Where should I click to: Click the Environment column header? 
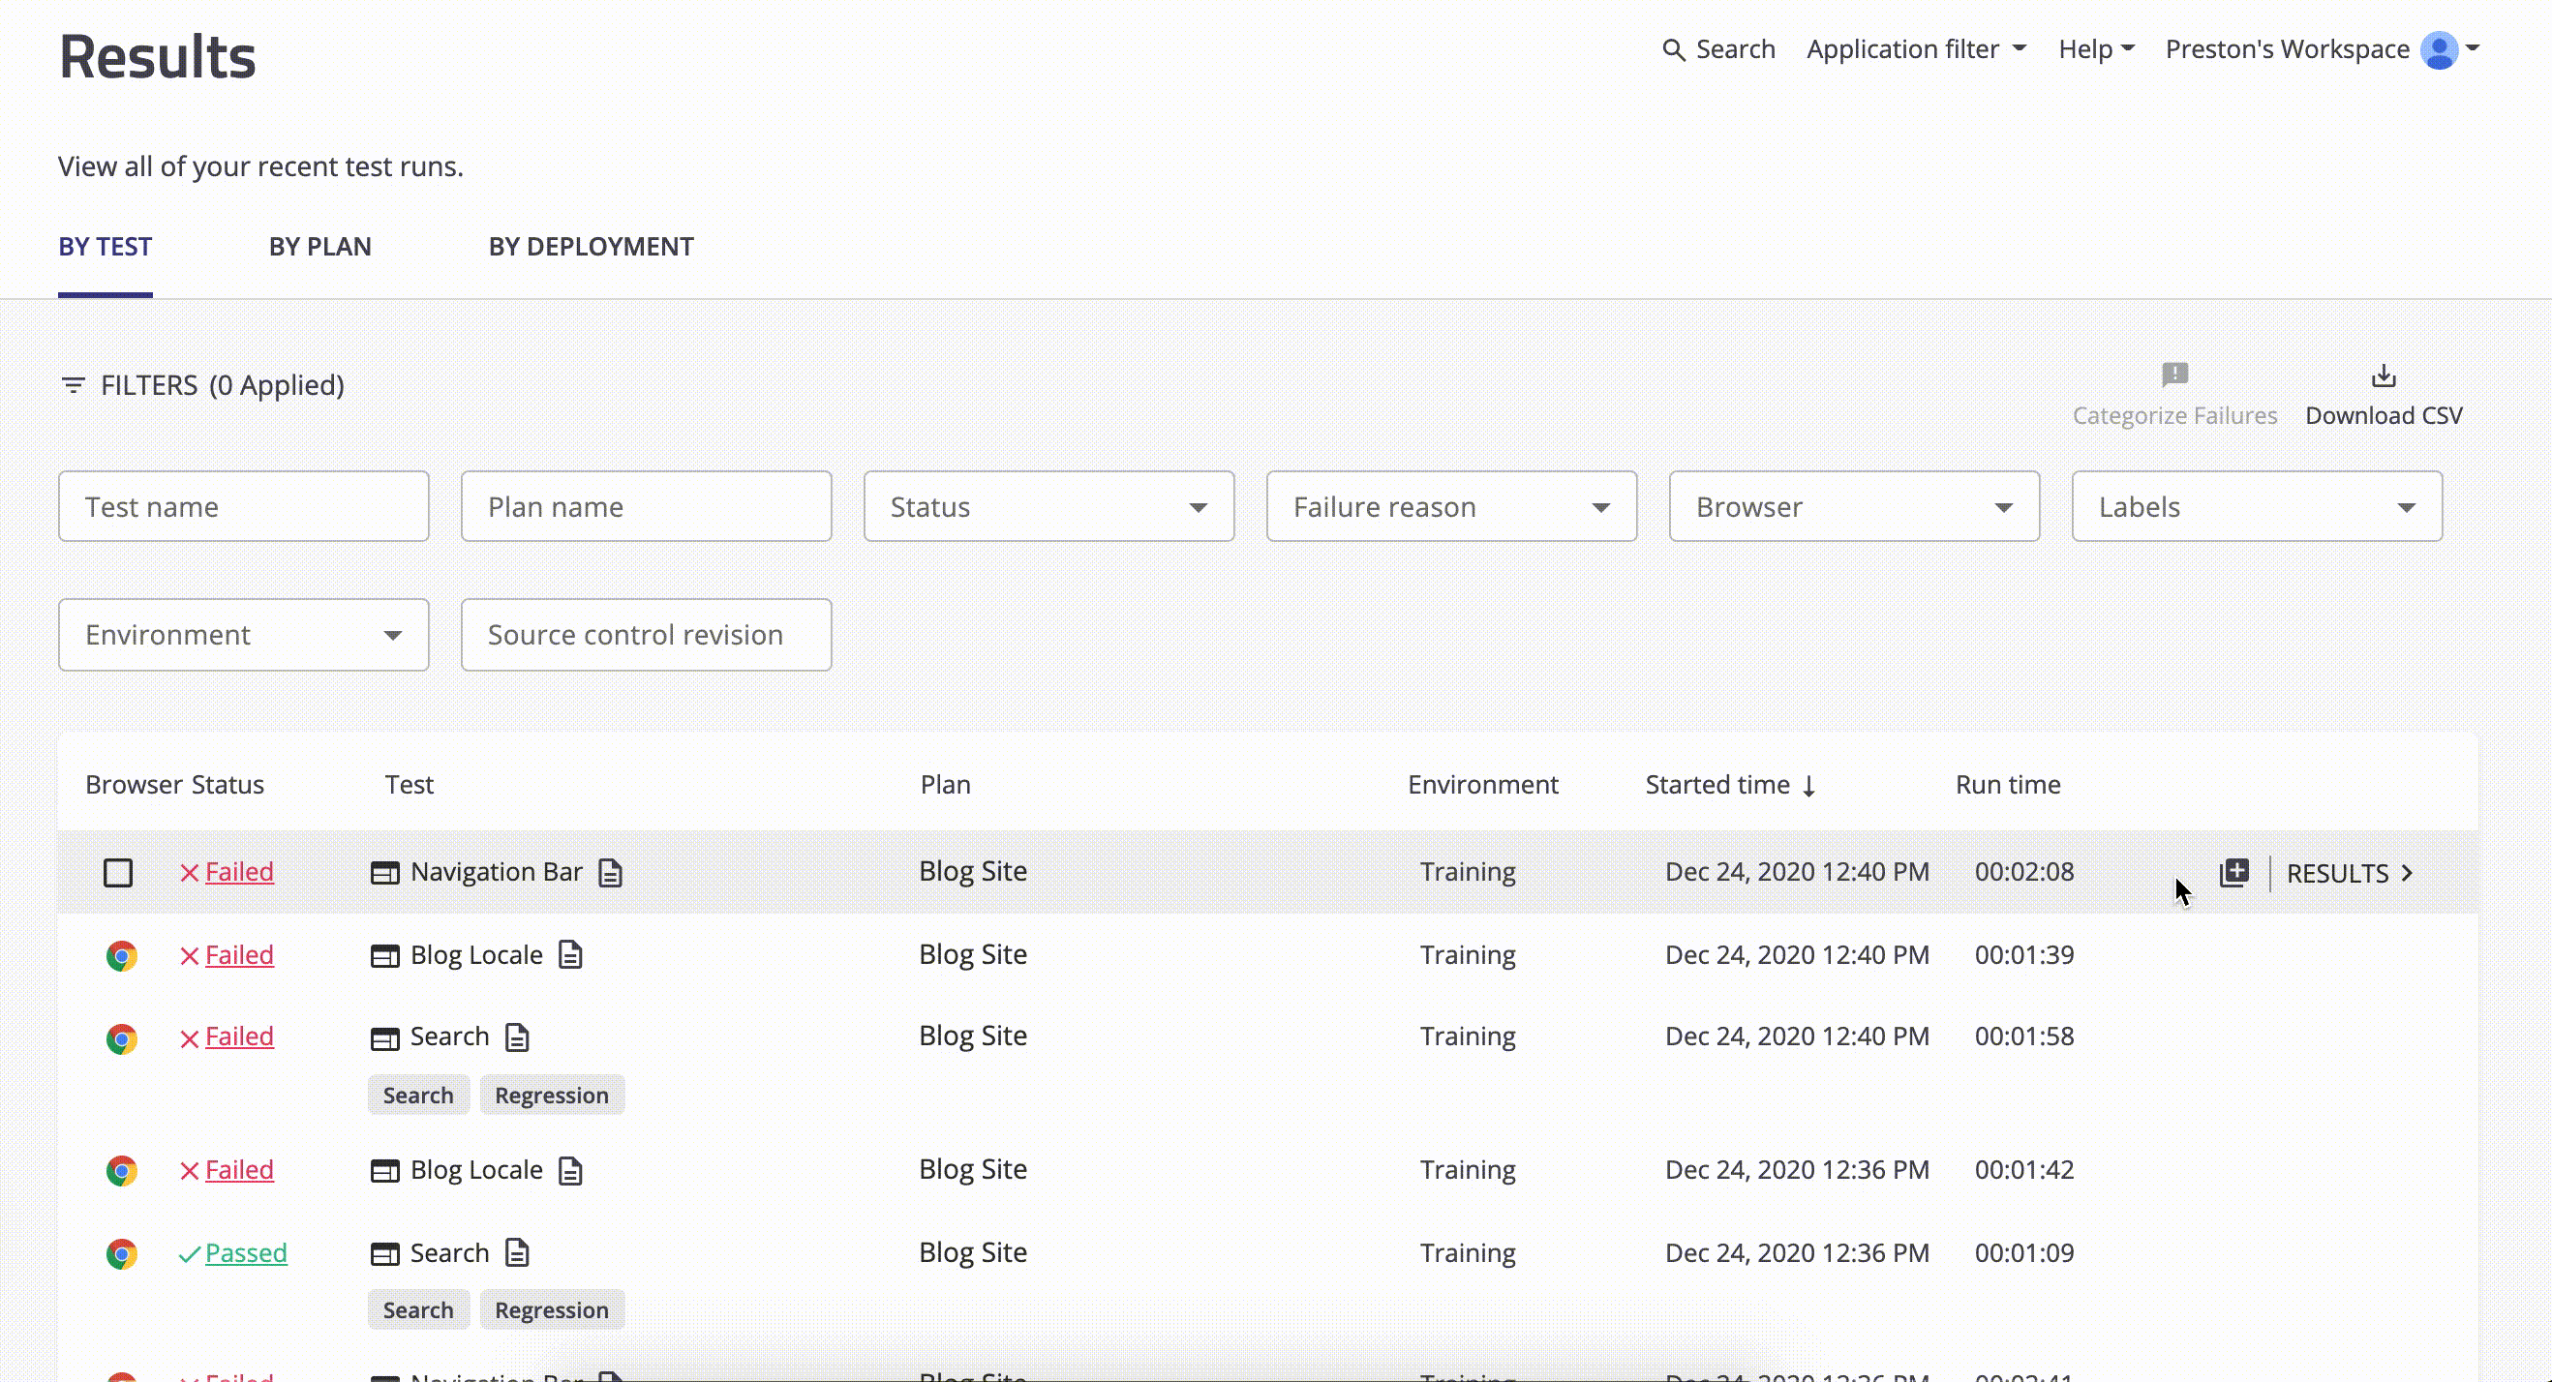click(1482, 785)
